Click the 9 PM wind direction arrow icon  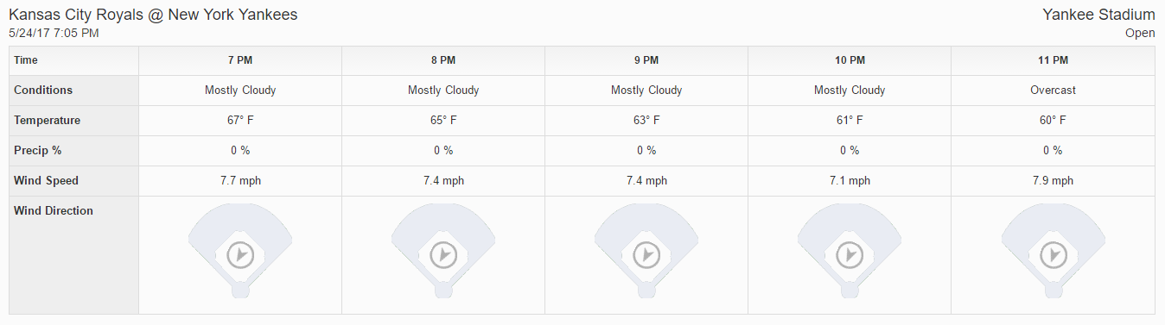(646, 255)
